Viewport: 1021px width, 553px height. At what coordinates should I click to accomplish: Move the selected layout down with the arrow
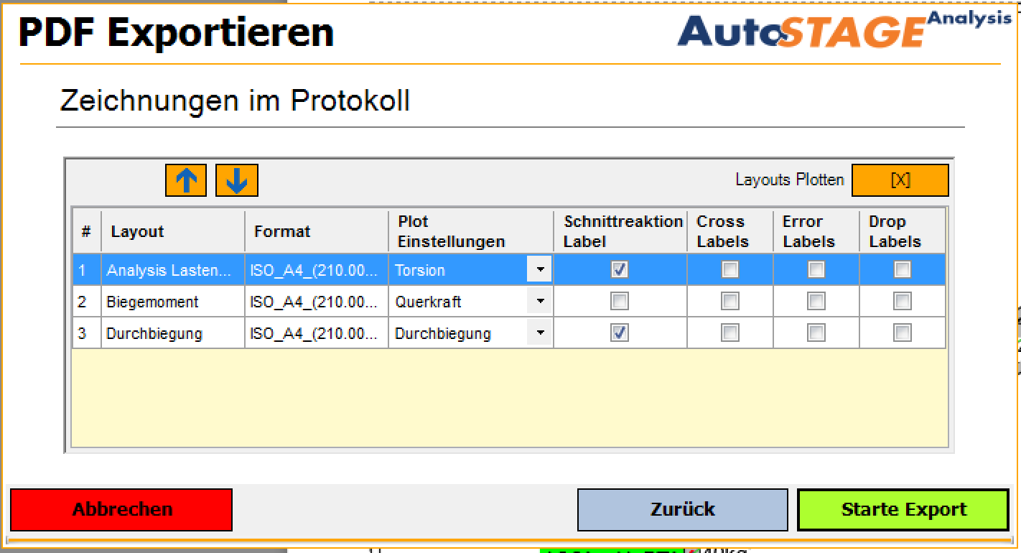click(x=237, y=180)
